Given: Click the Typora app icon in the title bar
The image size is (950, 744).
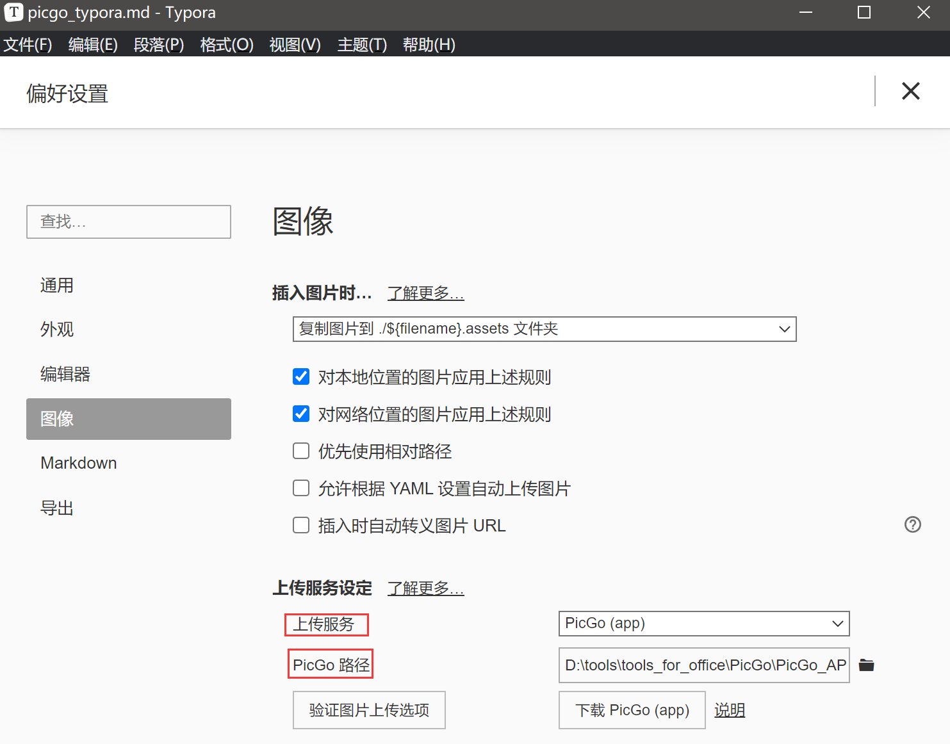Looking at the screenshot, I should tap(13, 12).
